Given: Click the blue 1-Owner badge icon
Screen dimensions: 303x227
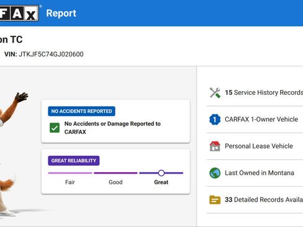Looking at the screenshot, I should [x=215, y=120].
